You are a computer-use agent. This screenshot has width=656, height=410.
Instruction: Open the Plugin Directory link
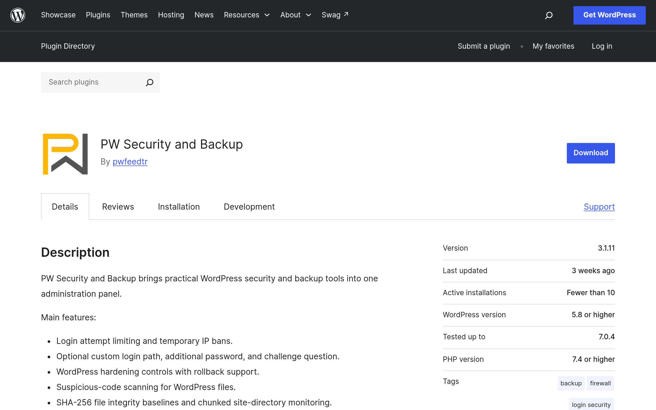click(68, 46)
